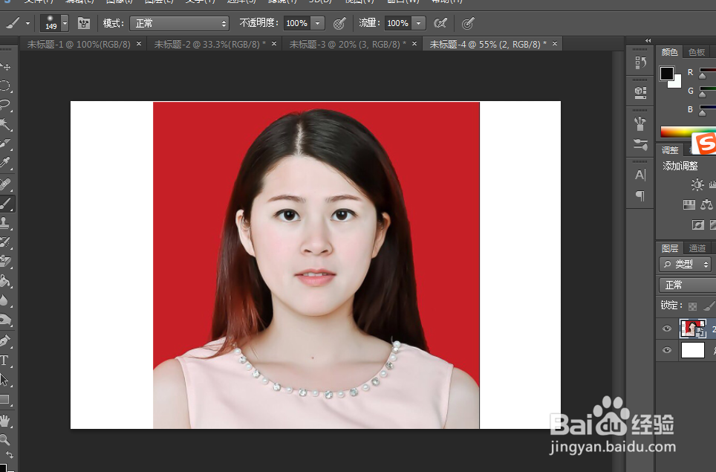Switch to the 色板 swatches tab
The width and height of the screenshot is (716, 472).
[x=697, y=52]
